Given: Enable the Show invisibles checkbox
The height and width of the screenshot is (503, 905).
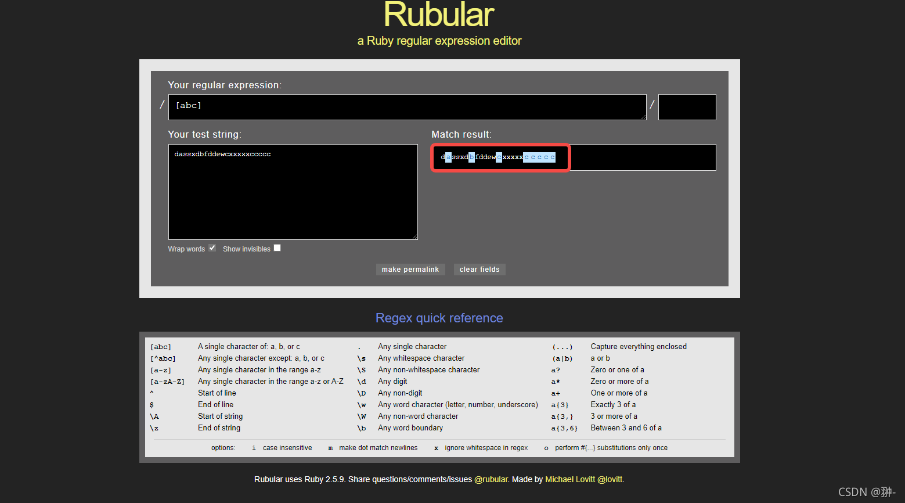Looking at the screenshot, I should click(277, 248).
